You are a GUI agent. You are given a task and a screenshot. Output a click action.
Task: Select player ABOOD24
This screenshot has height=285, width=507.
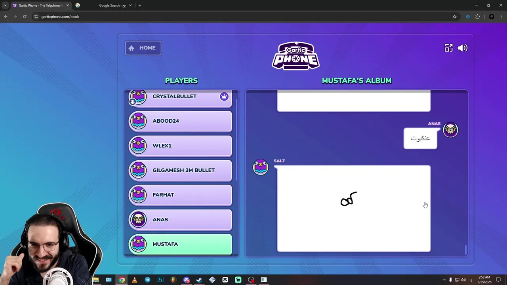pyautogui.click(x=180, y=121)
